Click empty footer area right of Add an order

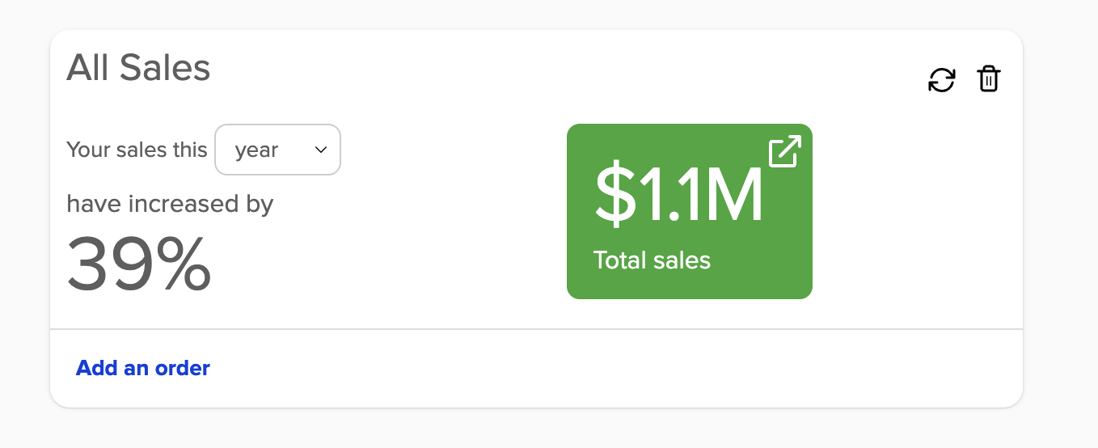(614, 369)
